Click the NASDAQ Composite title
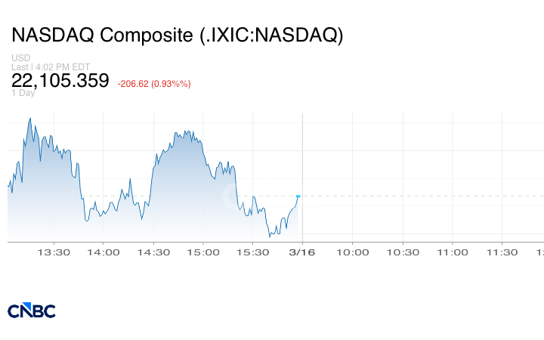 (178, 36)
